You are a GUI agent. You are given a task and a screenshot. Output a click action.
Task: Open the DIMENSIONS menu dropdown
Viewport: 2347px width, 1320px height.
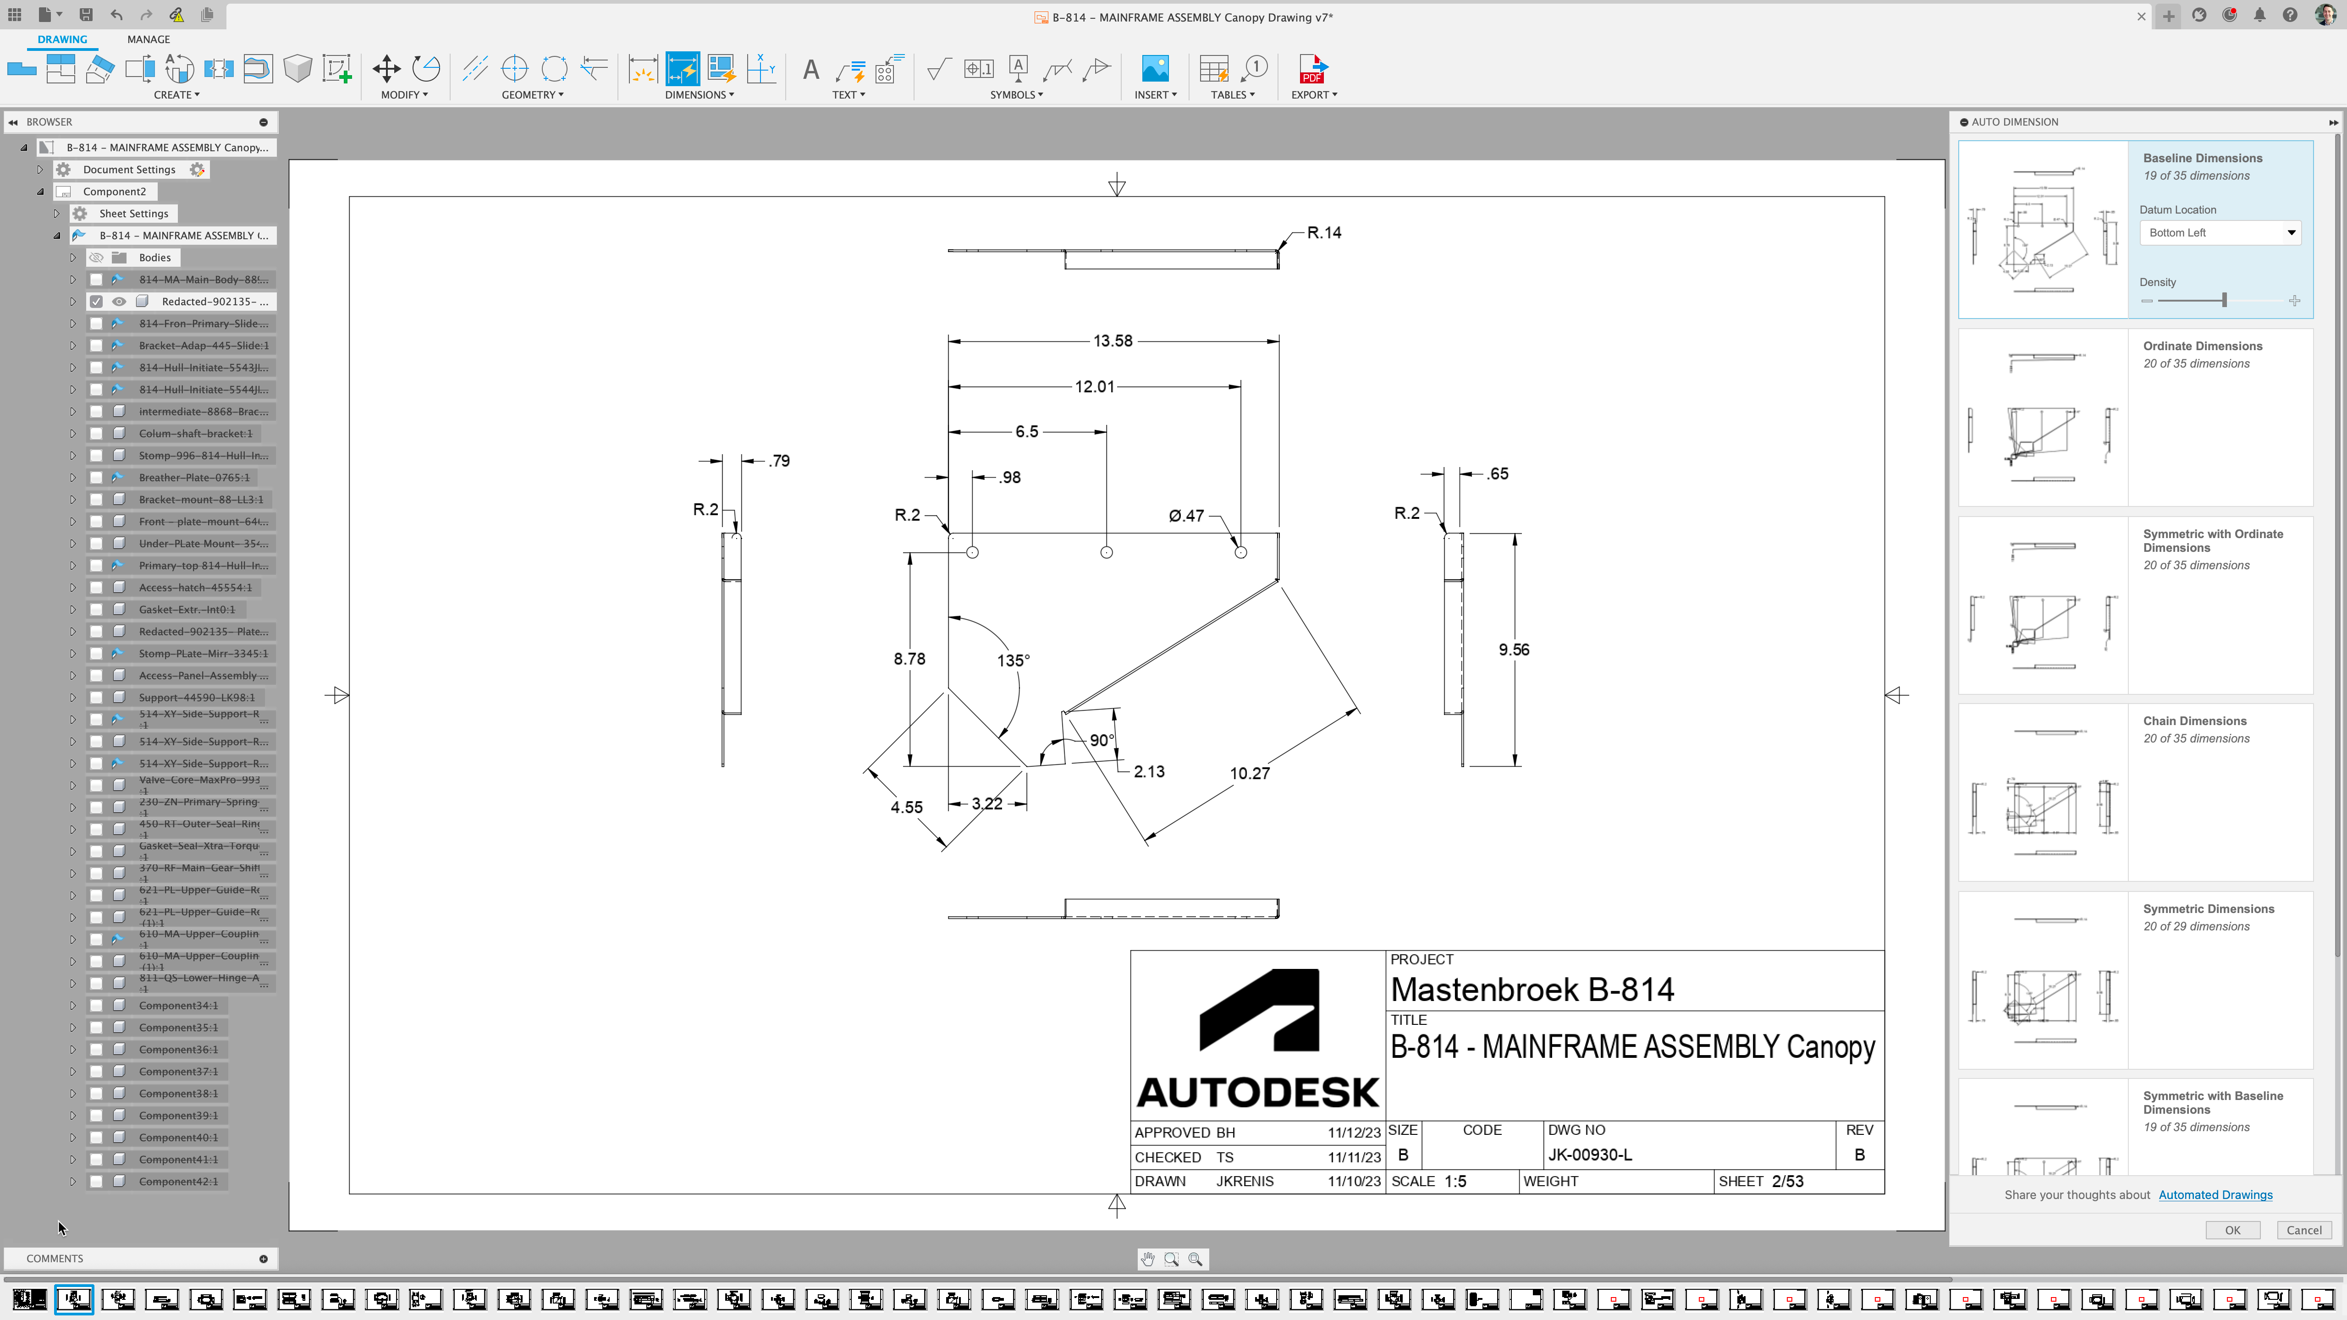pos(699,95)
